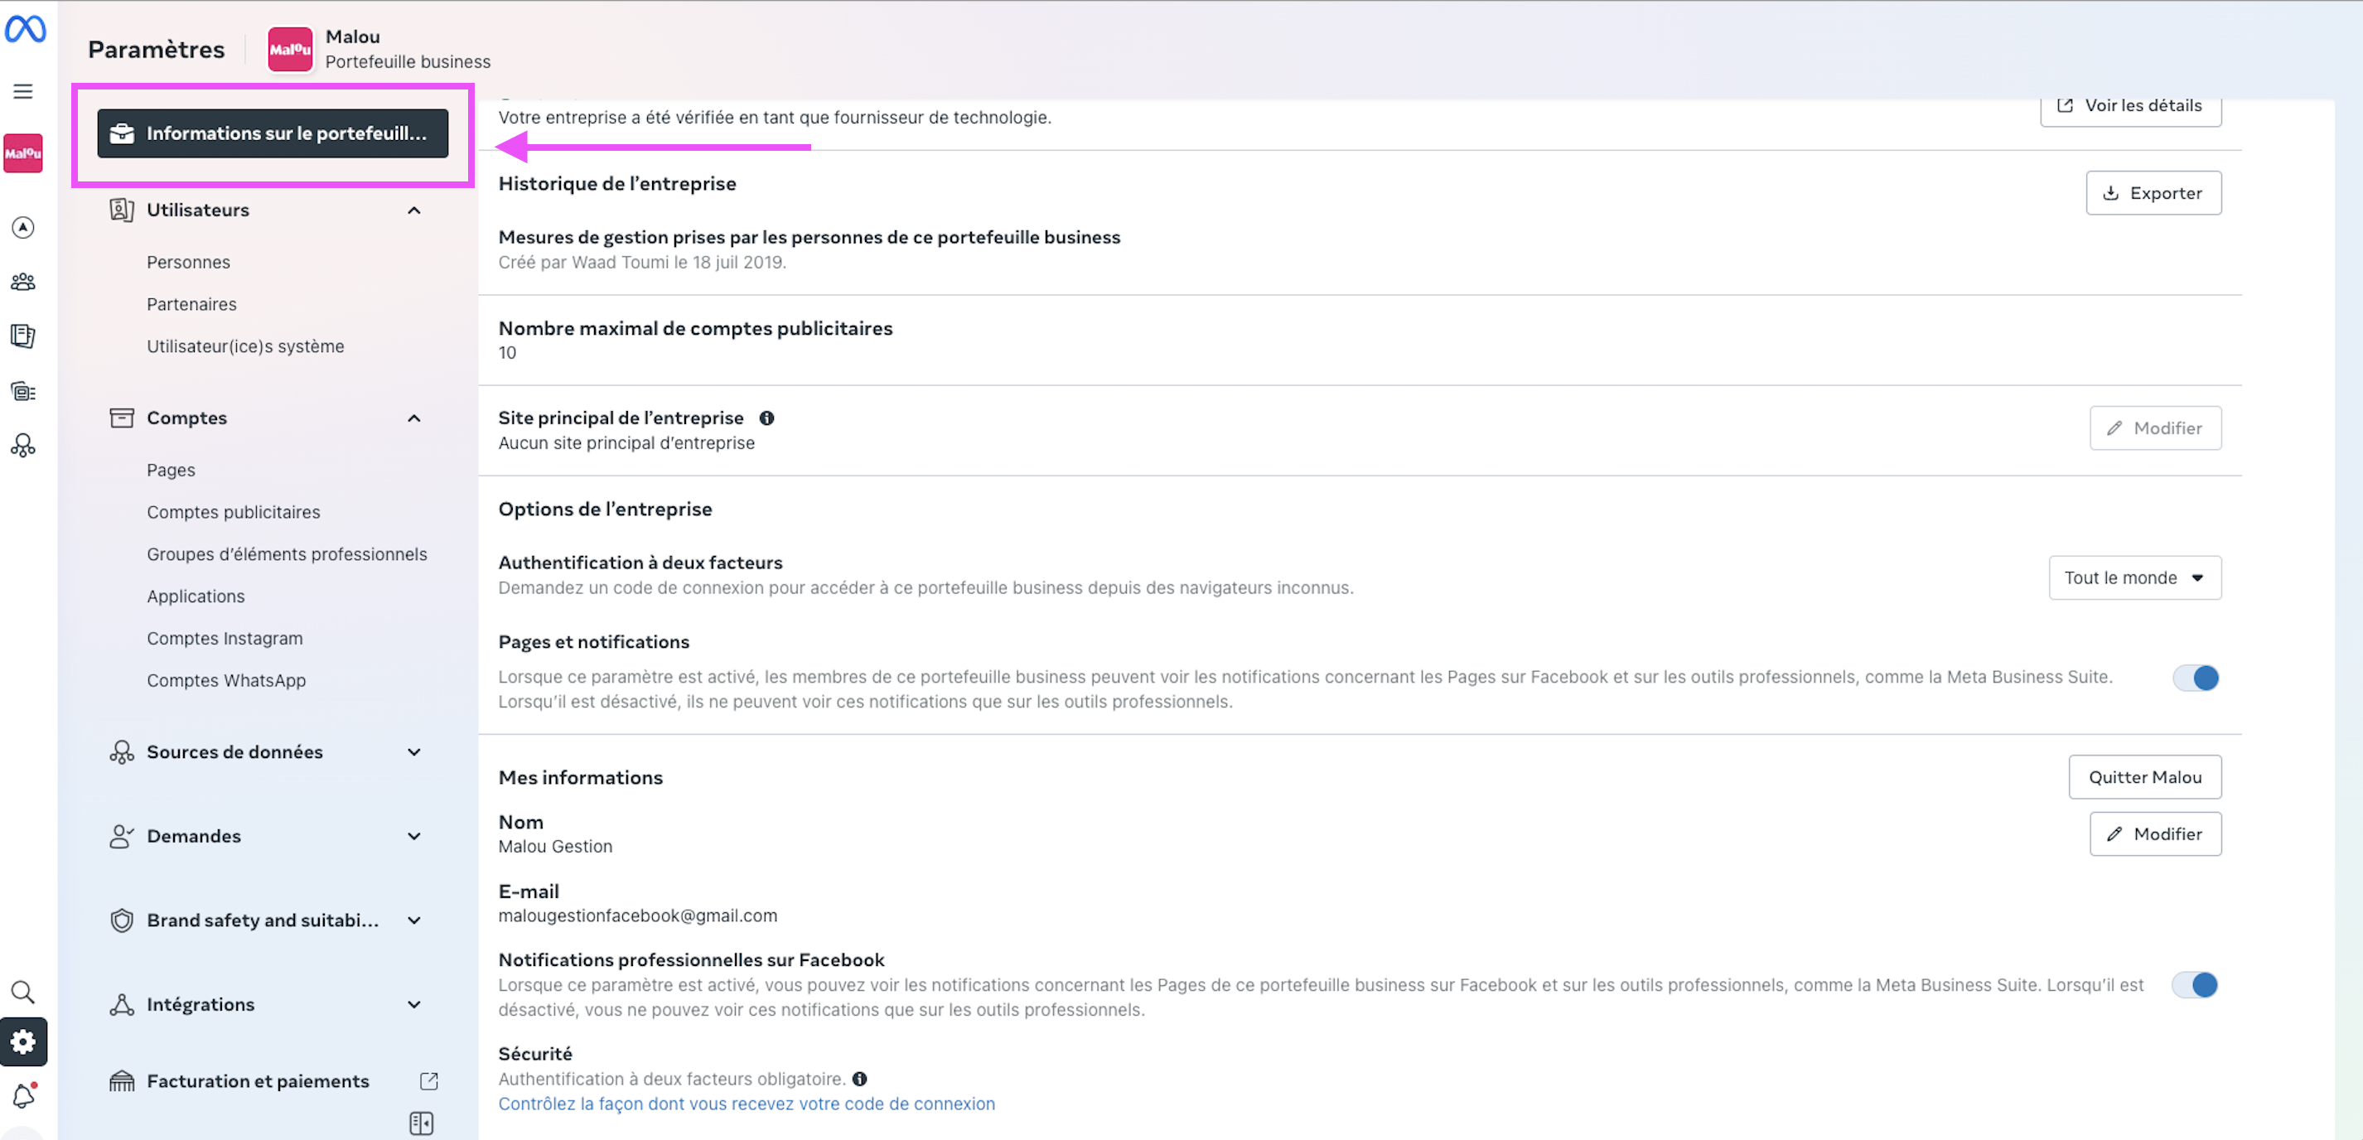Click the Malou Gestion name text
Image resolution: width=2363 pixels, height=1140 pixels.
pyautogui.click(x=555, y=847)
